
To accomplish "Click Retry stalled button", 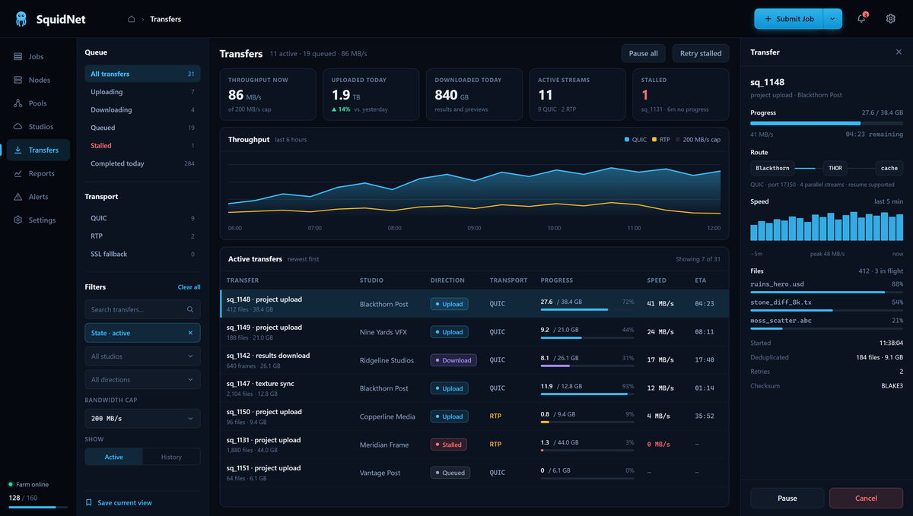I will 700,53.
